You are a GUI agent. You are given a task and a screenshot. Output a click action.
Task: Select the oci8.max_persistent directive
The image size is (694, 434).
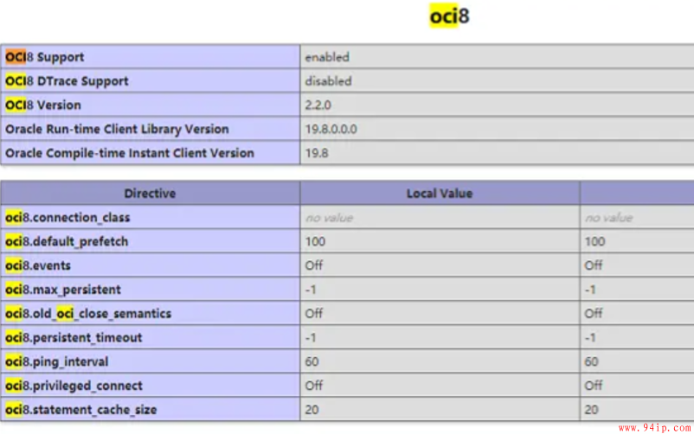[63, 290]
